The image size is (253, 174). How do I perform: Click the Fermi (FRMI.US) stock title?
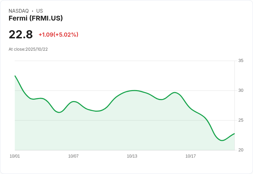(x=36, y=18)
